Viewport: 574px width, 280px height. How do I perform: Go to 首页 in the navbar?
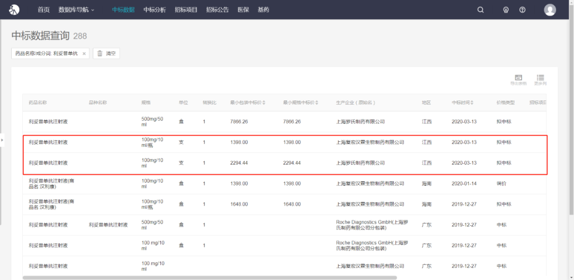coord(44,10)
